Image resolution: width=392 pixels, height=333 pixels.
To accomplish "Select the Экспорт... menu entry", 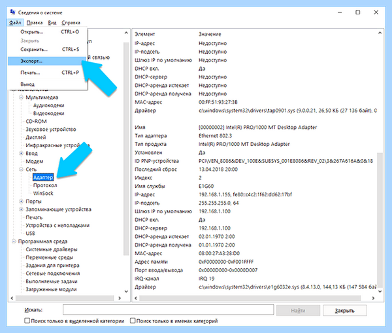I will 48,61.
